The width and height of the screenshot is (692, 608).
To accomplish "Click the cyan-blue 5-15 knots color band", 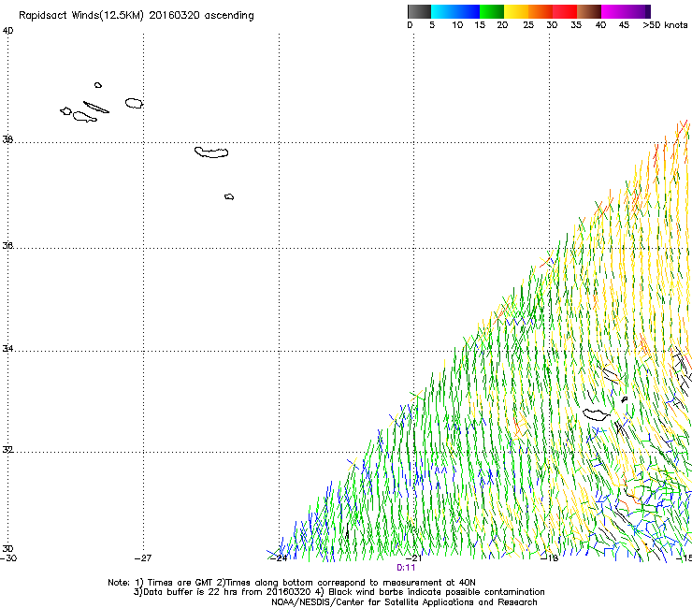I will pyautogui.click(x=455, y=11).
